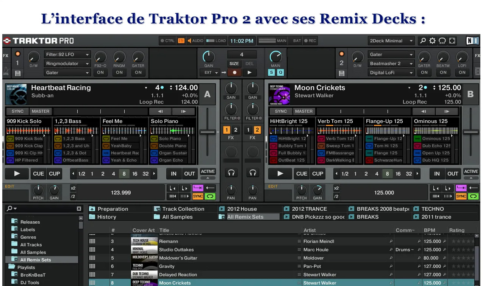Select loop size 16 on Deck A

(x=135, y=174)
